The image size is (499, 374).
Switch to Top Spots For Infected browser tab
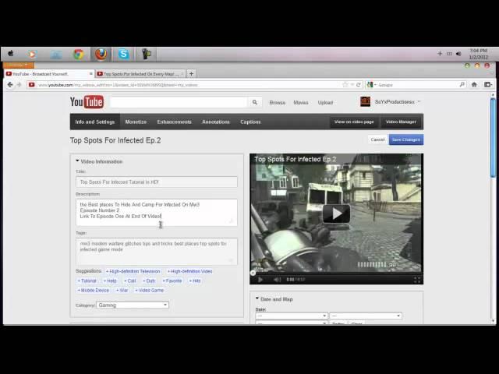click(x=140, y=74)
